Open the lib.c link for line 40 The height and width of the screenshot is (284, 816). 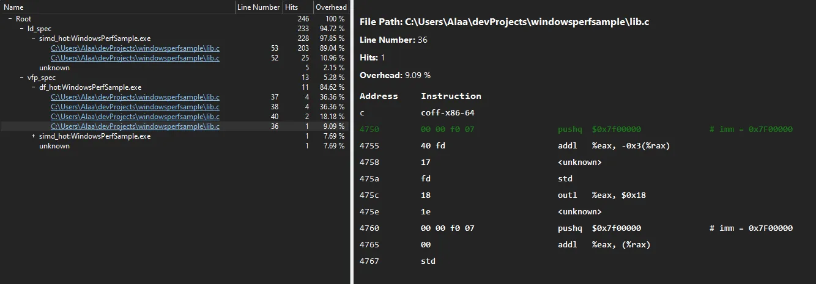(x=135, y=117)
